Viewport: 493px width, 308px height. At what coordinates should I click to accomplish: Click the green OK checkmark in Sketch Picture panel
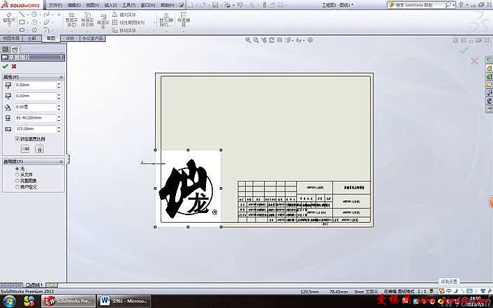click(x=5, y=66)
